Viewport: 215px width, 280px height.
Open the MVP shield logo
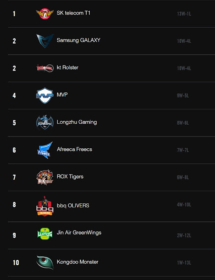click(45, 95)
